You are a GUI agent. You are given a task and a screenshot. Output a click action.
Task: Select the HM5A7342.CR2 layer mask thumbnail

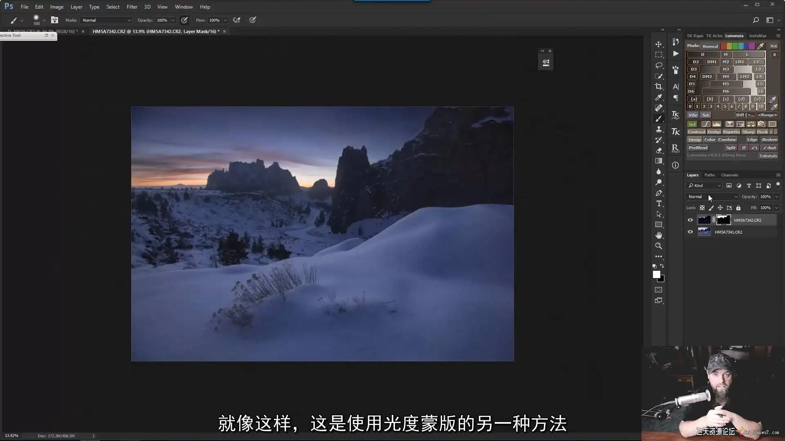[723, 220]
